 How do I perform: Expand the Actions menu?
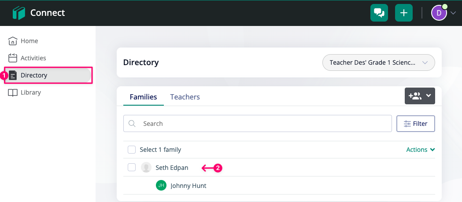421,150
